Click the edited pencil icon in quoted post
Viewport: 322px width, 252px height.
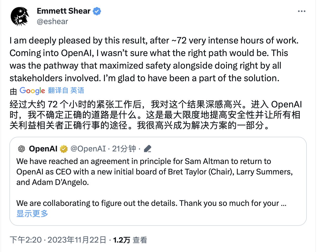coord(148,149)
